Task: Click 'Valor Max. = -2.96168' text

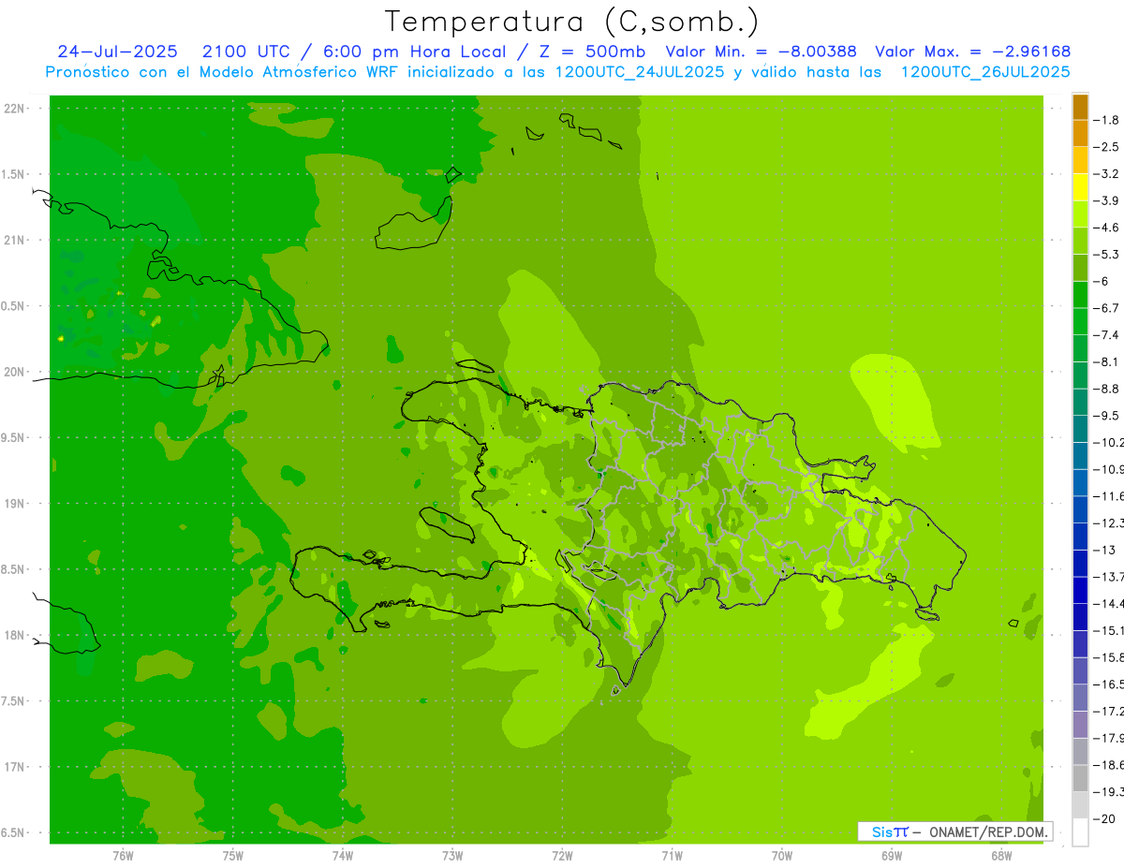Action: coord(972,51)
